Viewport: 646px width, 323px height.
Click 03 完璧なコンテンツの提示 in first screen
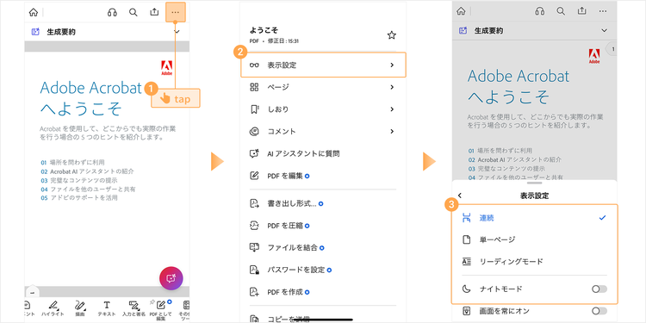tap(78, 180)
